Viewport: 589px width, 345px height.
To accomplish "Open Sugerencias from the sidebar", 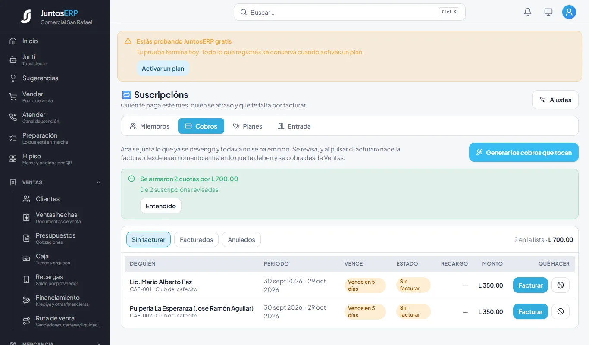I will click(x=55, y=78).
